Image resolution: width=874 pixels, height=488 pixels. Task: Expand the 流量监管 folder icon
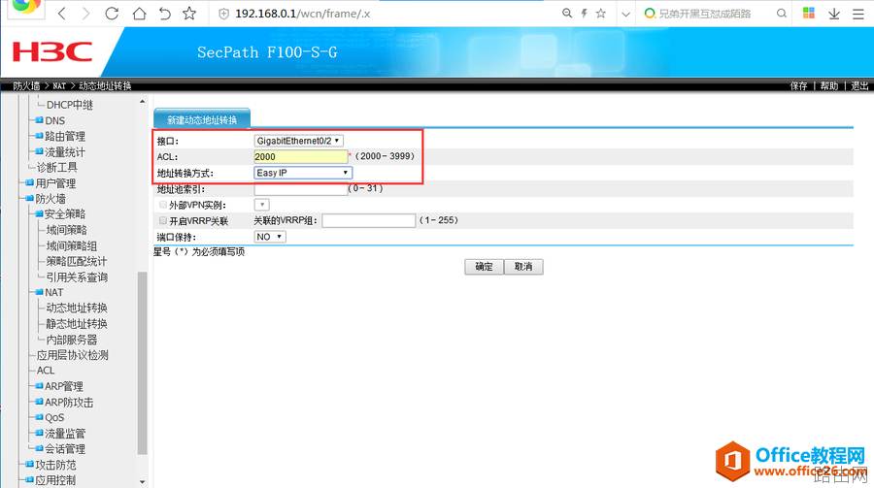point(39,433)
